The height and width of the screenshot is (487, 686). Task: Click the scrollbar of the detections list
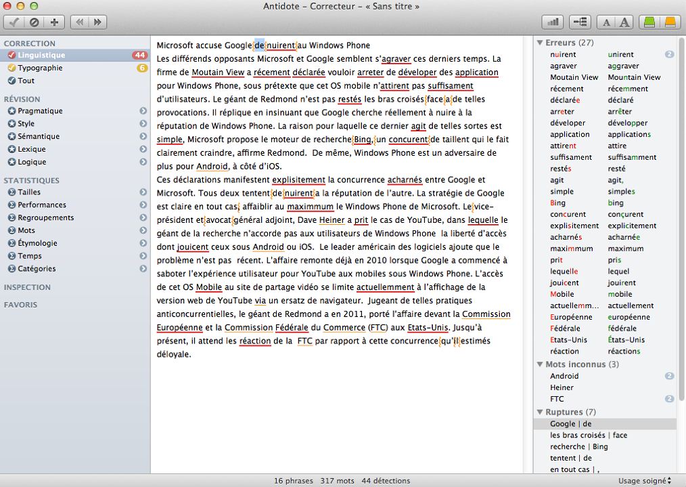[681, 218]
